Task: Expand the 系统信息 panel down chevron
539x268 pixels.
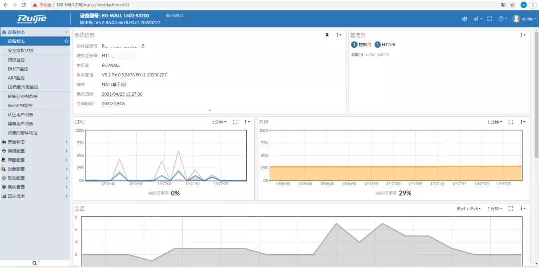Action: (x=210, y=111)
